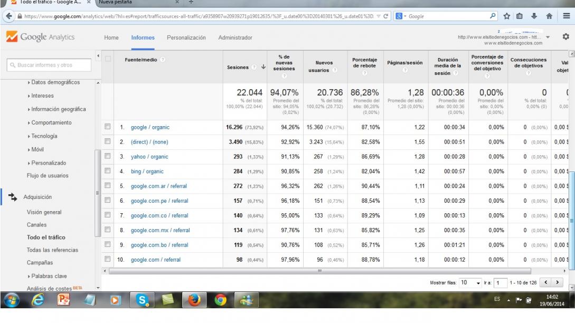This screenshot has width=575, height=323.
Task: Open the Windows Start button
Action: coord(11,300)
